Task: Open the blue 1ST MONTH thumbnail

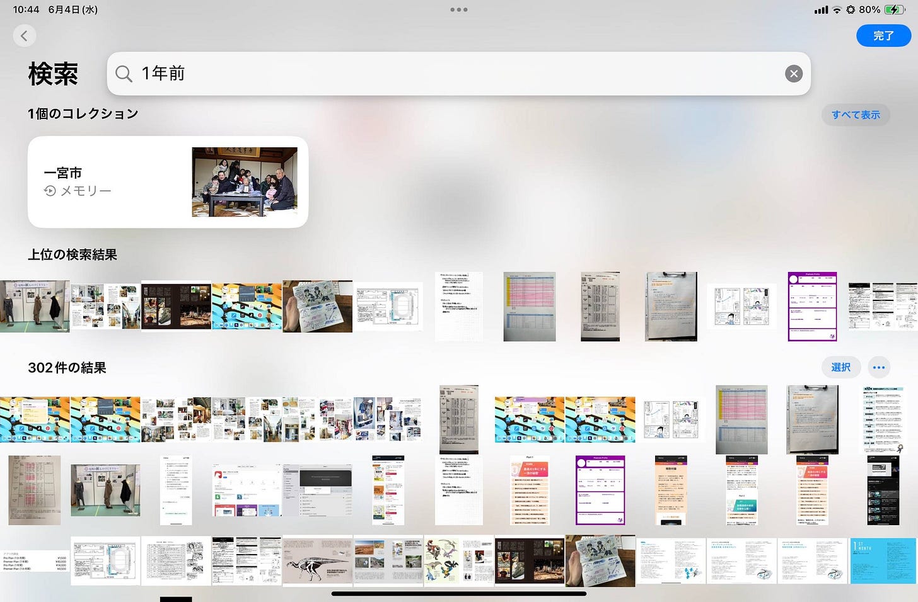Action: click(x=883, y=561)
